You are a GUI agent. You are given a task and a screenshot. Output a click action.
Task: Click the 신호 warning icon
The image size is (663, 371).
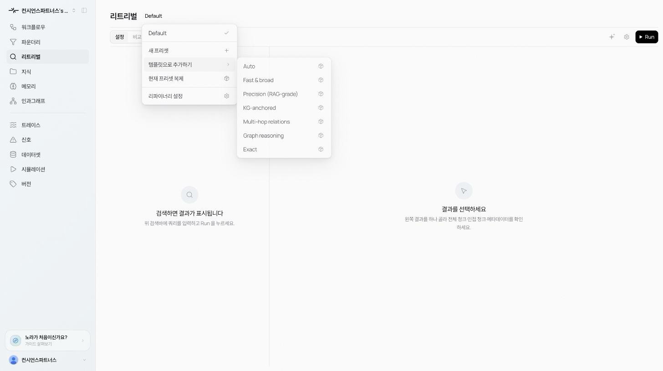point(13,139)
